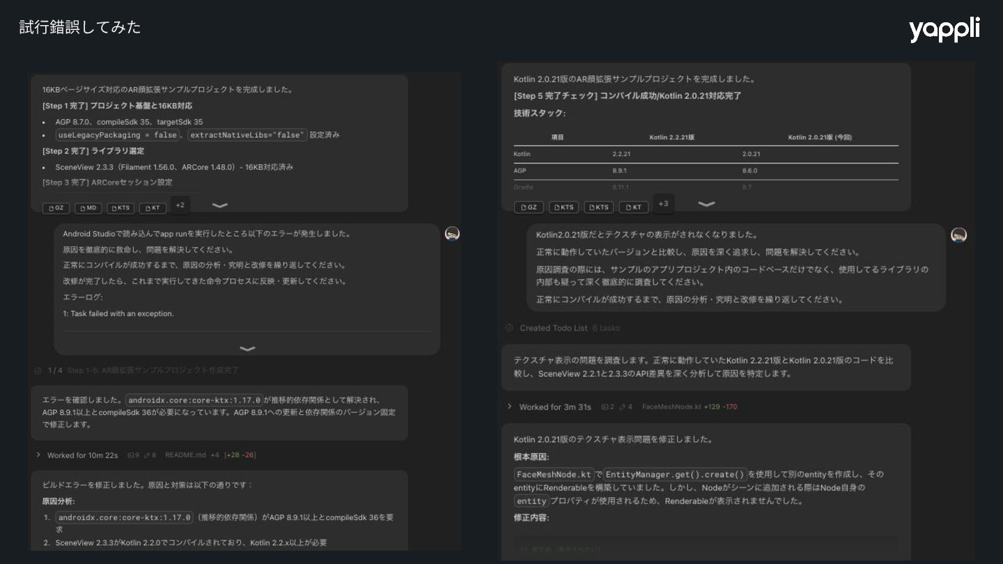Screen dimensions: 1003x564
Task: Expand the 16KB page size response with chevron
Action: [219, 205]
